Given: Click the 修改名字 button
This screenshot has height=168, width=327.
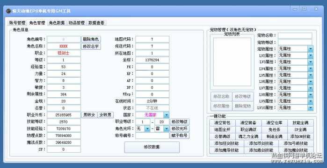Looking at the screenshot, I should (91, 46).
